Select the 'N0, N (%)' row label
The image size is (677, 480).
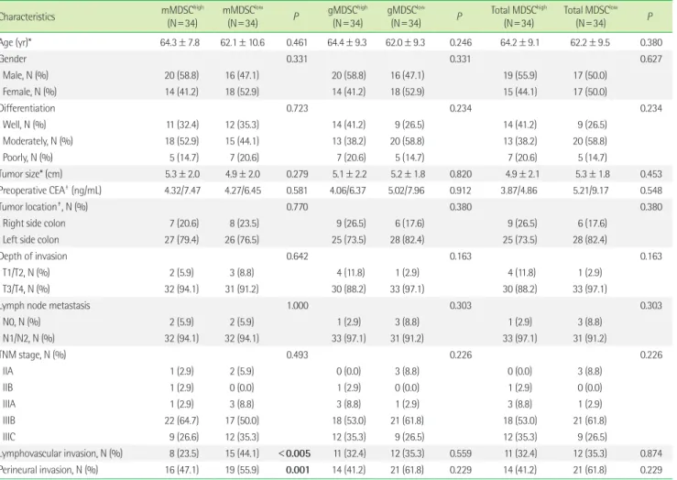pos(22,322)
